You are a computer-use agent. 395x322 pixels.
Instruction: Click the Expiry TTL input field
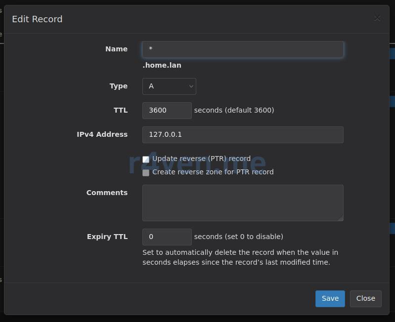(x=167, y=237)
